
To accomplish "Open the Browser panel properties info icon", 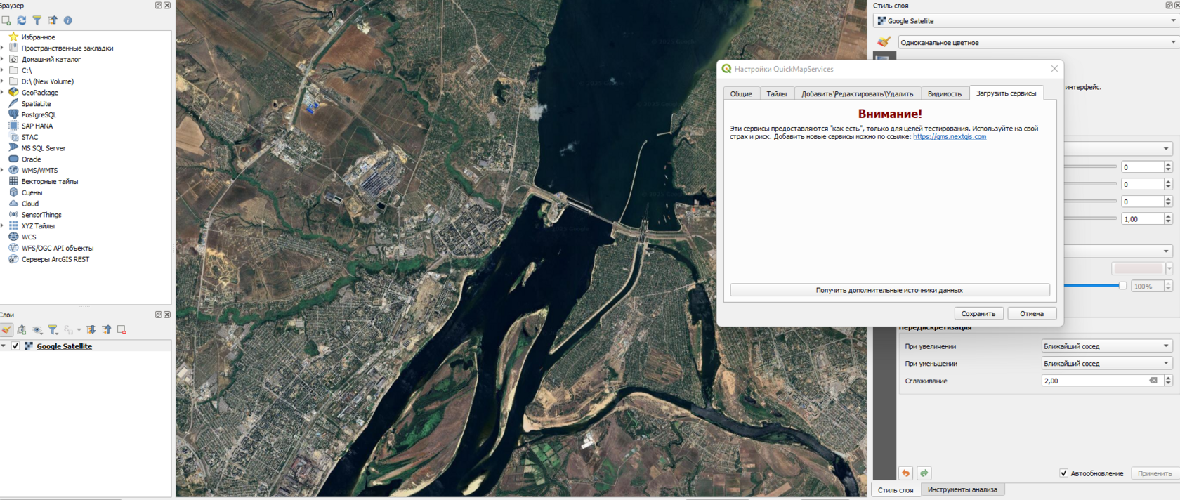I will click(x=68, y=20).
